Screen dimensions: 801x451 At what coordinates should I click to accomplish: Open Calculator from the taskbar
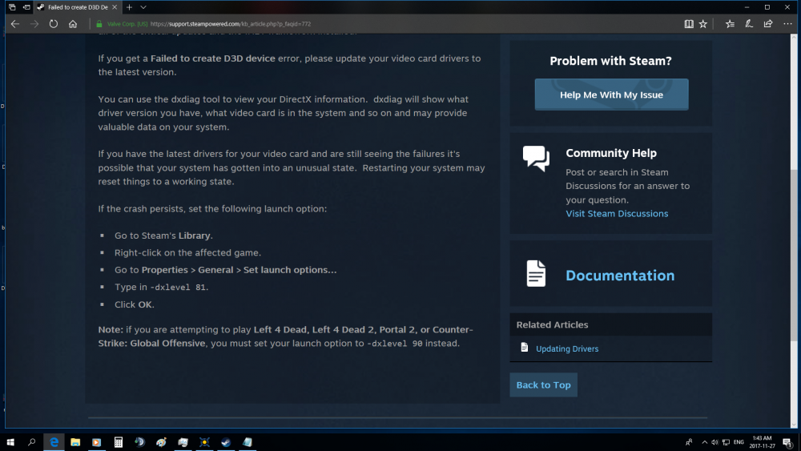(x=119, y=441)
